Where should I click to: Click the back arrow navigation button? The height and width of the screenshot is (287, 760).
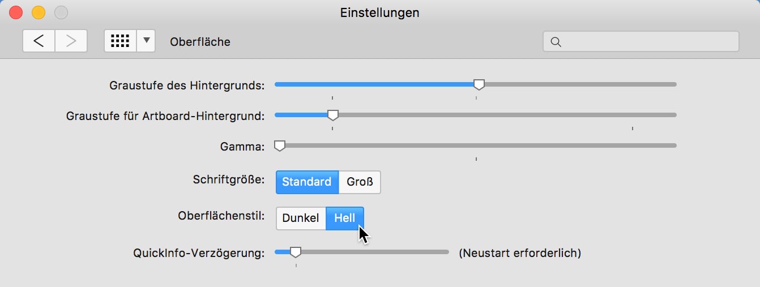(x=39, y=41)
